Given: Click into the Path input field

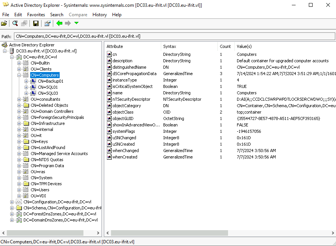Looking at the screenshot, I should [x=174, y=36].
